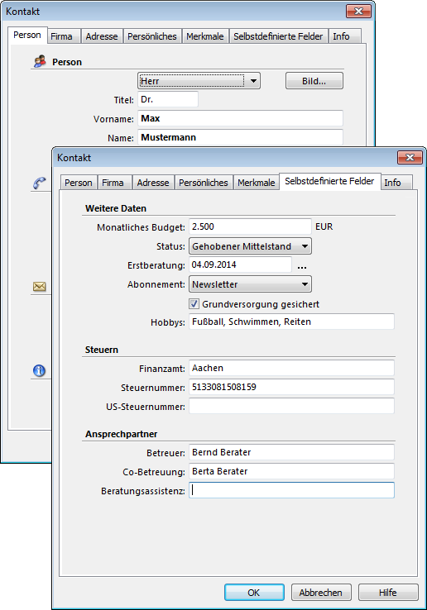This screenshot has width=427, height=610.
Task: Open the Abonnement Newsletter dropdown
Action: tap(250, 284)
